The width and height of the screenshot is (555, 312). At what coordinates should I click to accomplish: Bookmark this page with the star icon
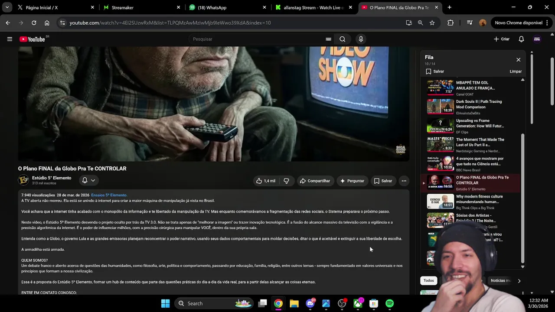tap(432, 23)
